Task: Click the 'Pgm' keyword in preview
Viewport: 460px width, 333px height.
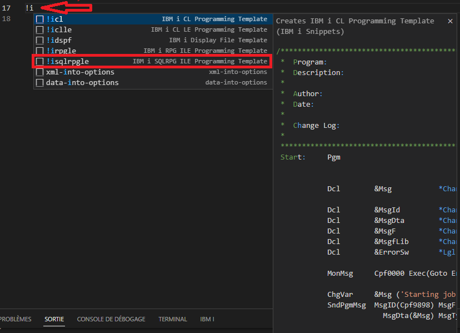Action: click(x=334, y=158)
